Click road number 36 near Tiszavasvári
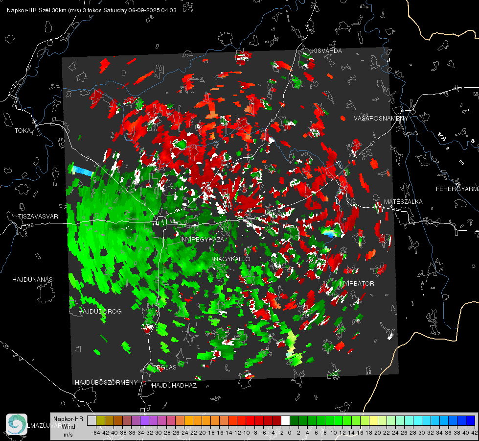The height and width of the screenshot is (441, 479). tap(30, 225)
